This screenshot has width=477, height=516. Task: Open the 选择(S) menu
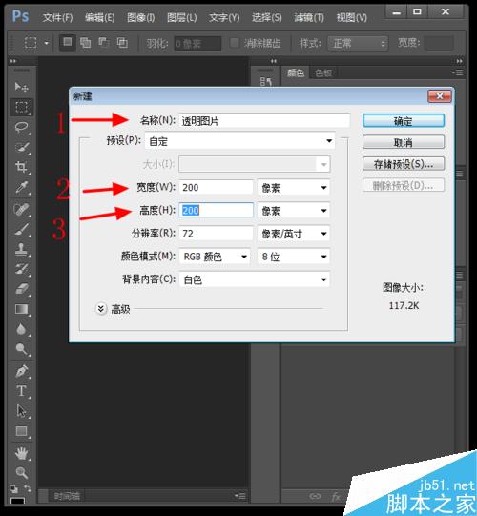[267, 17]
